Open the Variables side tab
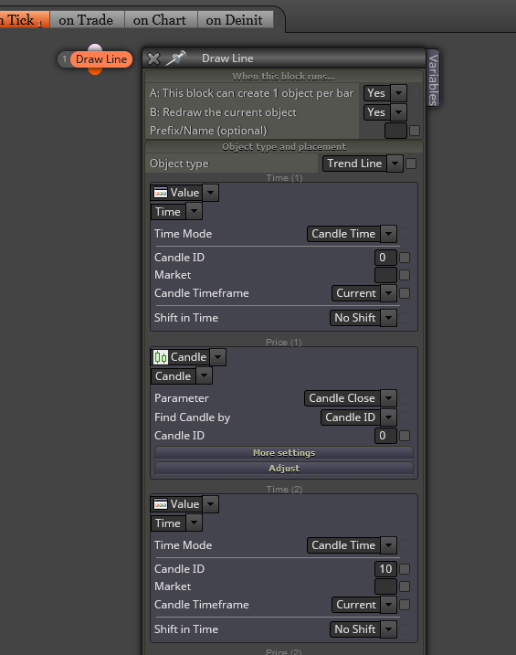This screenshot has width=516, height=655. [433, 79]
